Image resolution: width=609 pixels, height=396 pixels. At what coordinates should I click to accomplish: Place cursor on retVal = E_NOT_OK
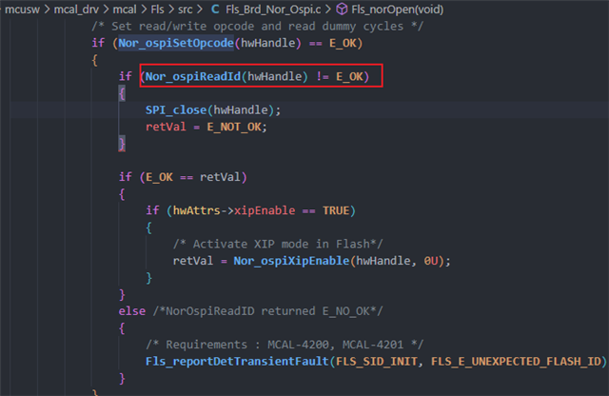(x=206, y=127)
